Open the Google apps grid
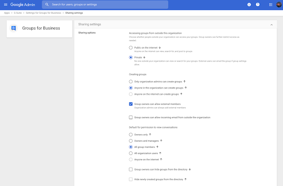This screenshot has height=186, width=283. [x=271, y=5]
